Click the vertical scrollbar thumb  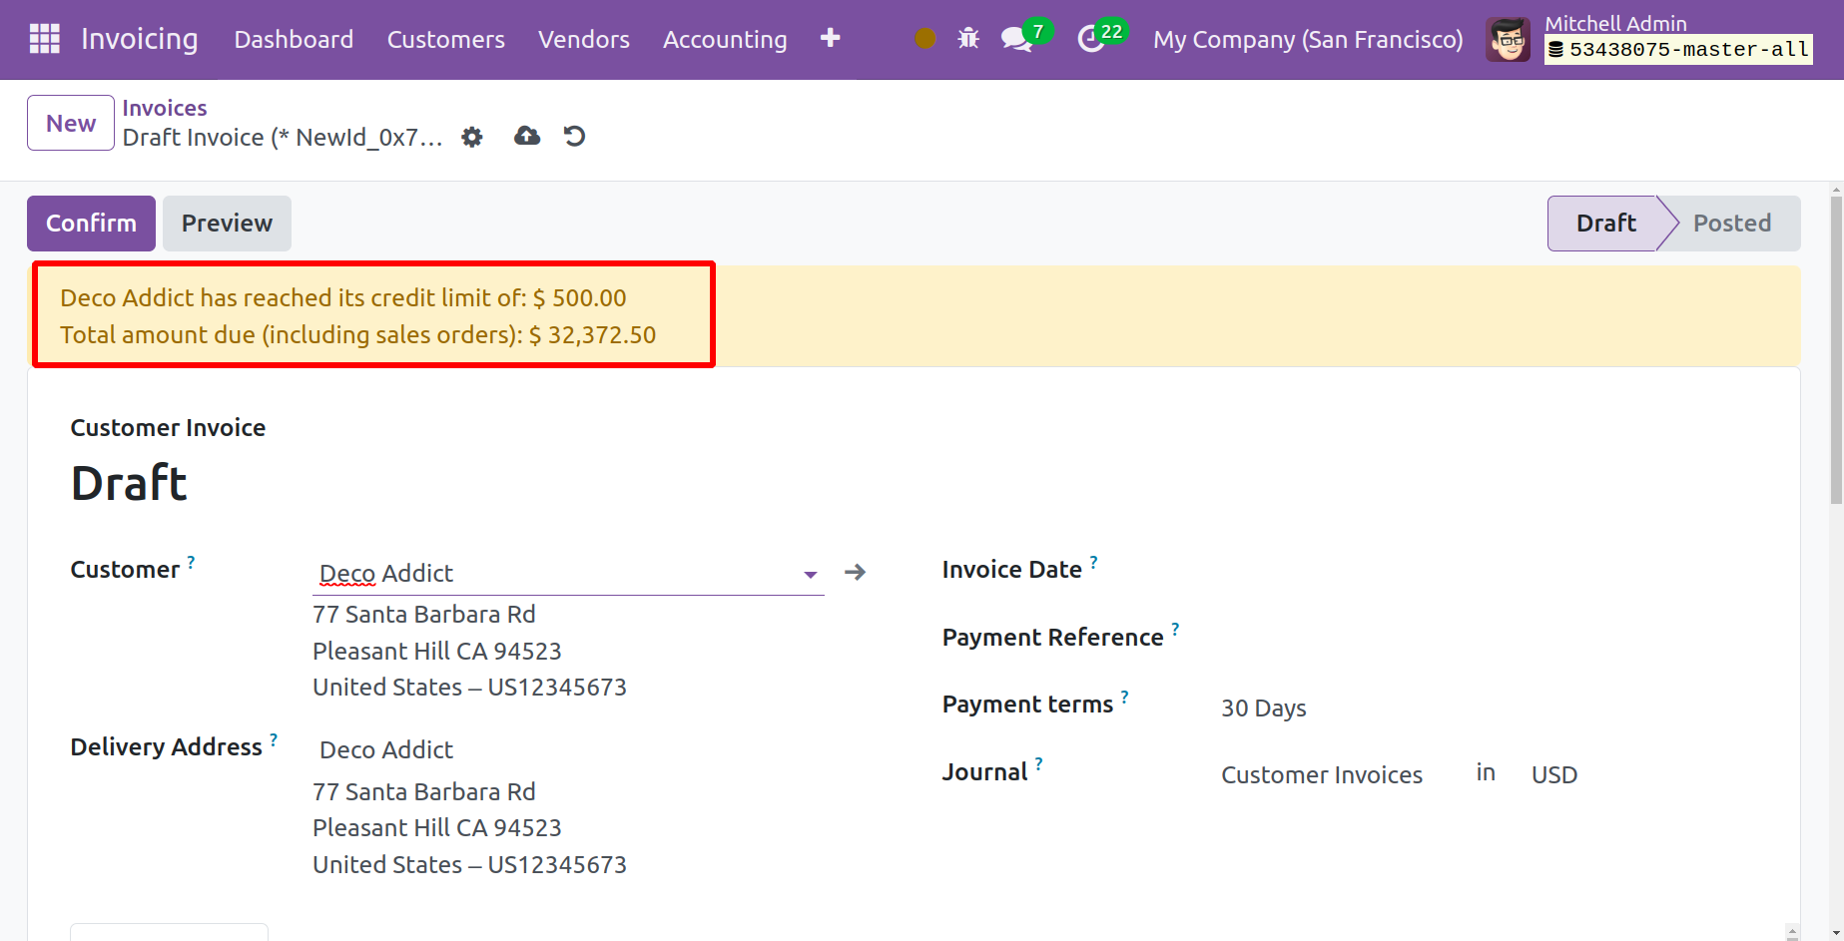(x=1836, y=349)
